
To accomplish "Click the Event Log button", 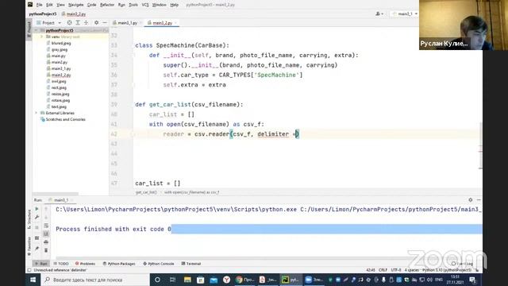I will pyautogui.click(x=462, y=264).
